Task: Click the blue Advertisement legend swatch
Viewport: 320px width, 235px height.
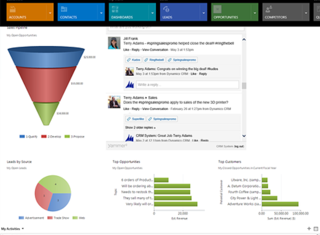Action: 21,218
